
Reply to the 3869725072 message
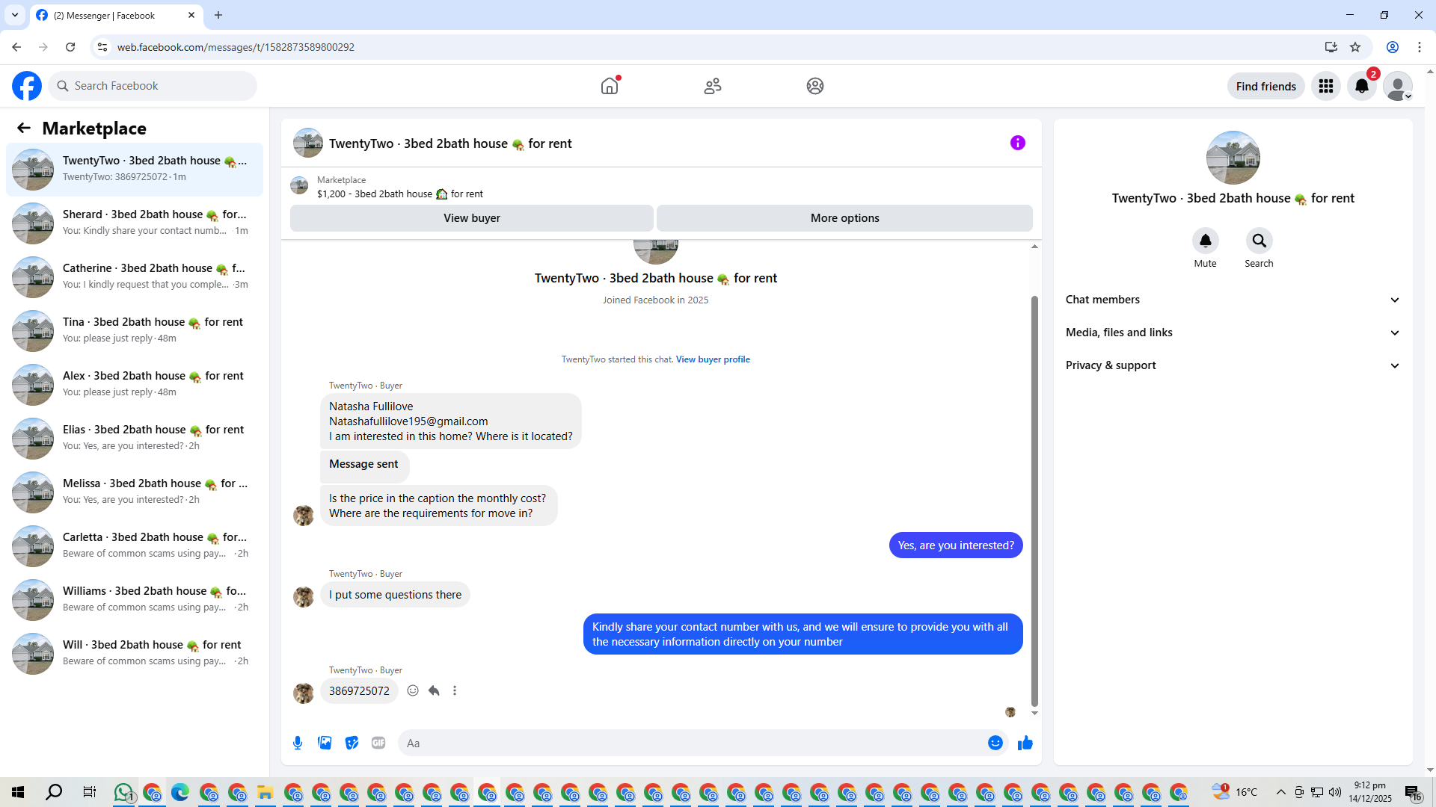(434, 690)
